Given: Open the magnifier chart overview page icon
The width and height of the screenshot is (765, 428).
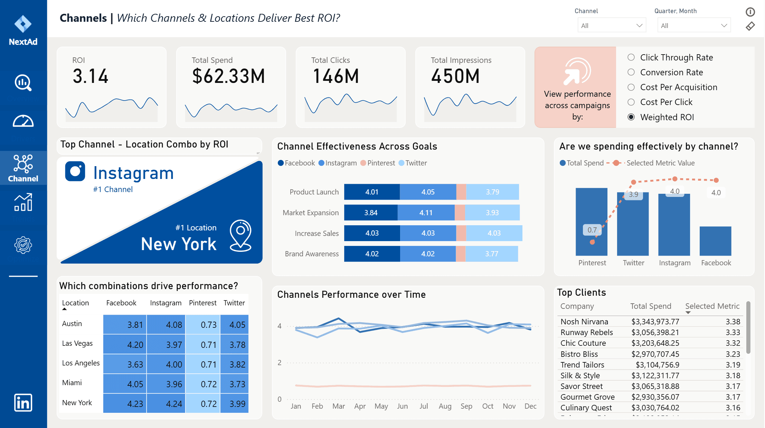Looking at the screenshot, I should click(23, 83).
